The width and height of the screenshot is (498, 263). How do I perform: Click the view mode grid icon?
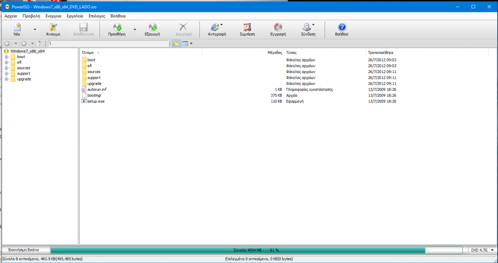tap(185, 43)
